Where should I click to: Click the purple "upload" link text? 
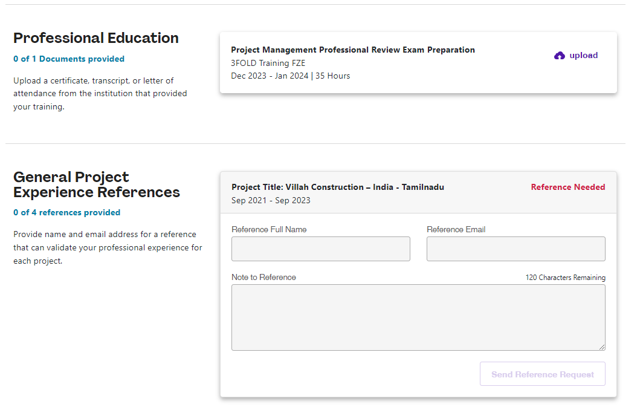pos(583,56)
